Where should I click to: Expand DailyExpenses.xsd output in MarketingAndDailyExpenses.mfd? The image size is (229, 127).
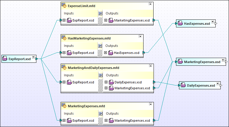point(106,82)
